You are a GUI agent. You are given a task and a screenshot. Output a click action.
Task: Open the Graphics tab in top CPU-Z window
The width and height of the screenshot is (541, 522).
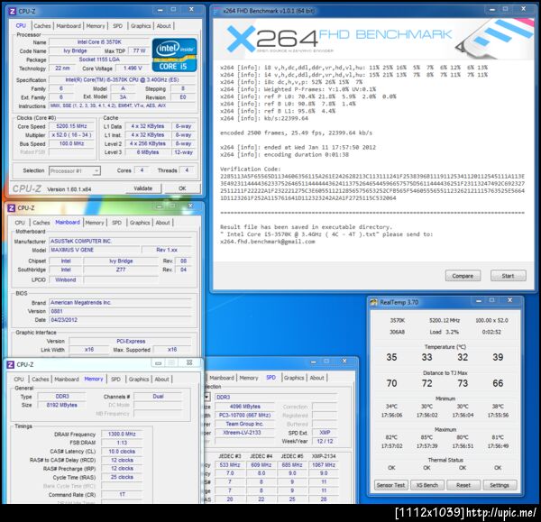coord(141,26)
